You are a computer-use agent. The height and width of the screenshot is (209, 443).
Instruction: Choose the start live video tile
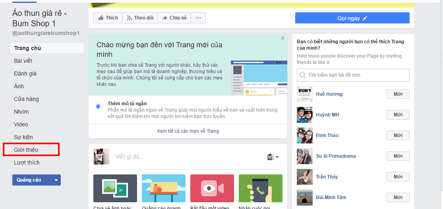[212, 188]
